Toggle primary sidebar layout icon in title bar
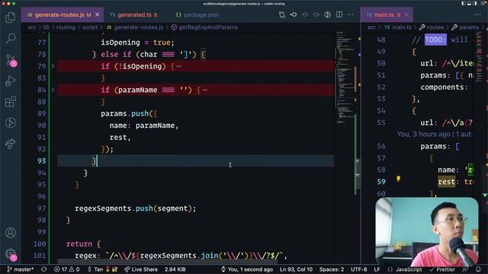 (464, 3)
